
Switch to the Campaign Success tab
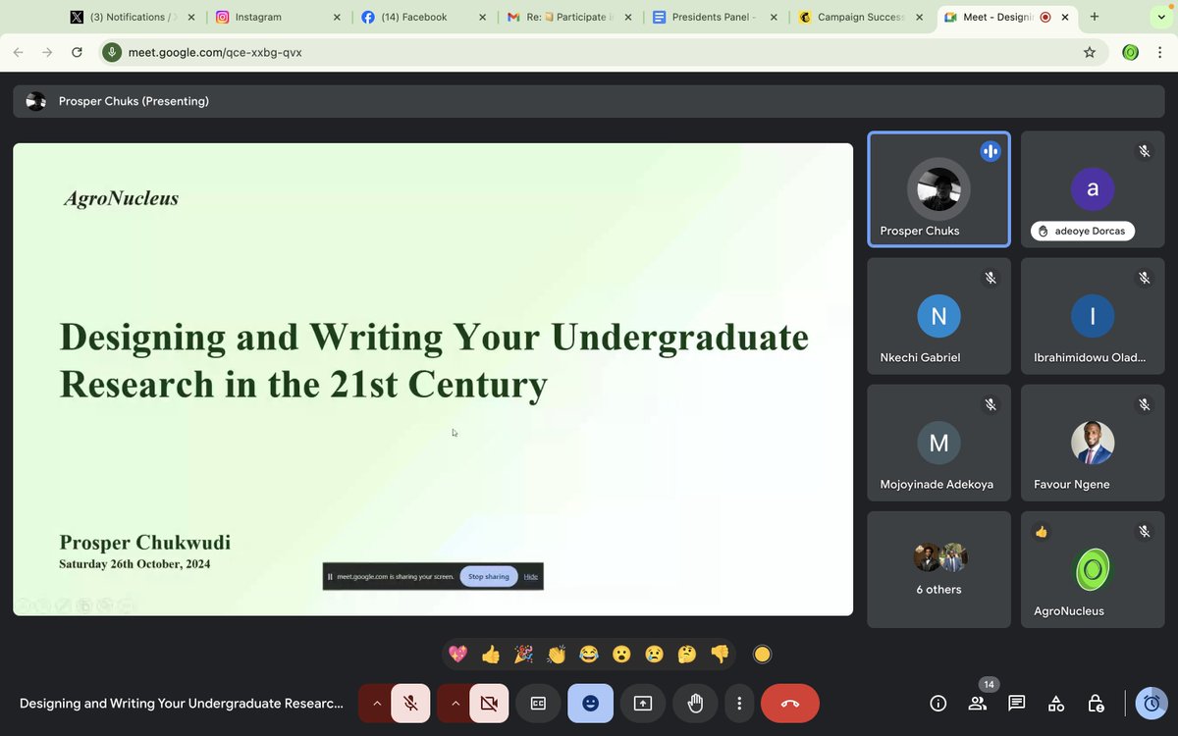coord(861,17)
